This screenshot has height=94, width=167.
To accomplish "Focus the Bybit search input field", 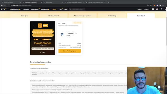I will pos(77,9).
